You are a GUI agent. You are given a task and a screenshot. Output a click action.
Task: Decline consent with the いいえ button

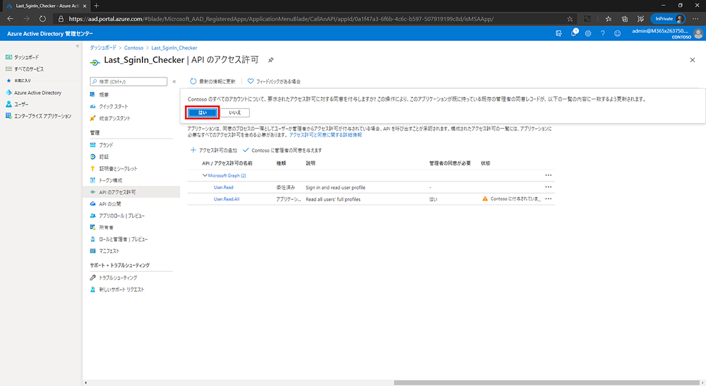coord(234,112)
